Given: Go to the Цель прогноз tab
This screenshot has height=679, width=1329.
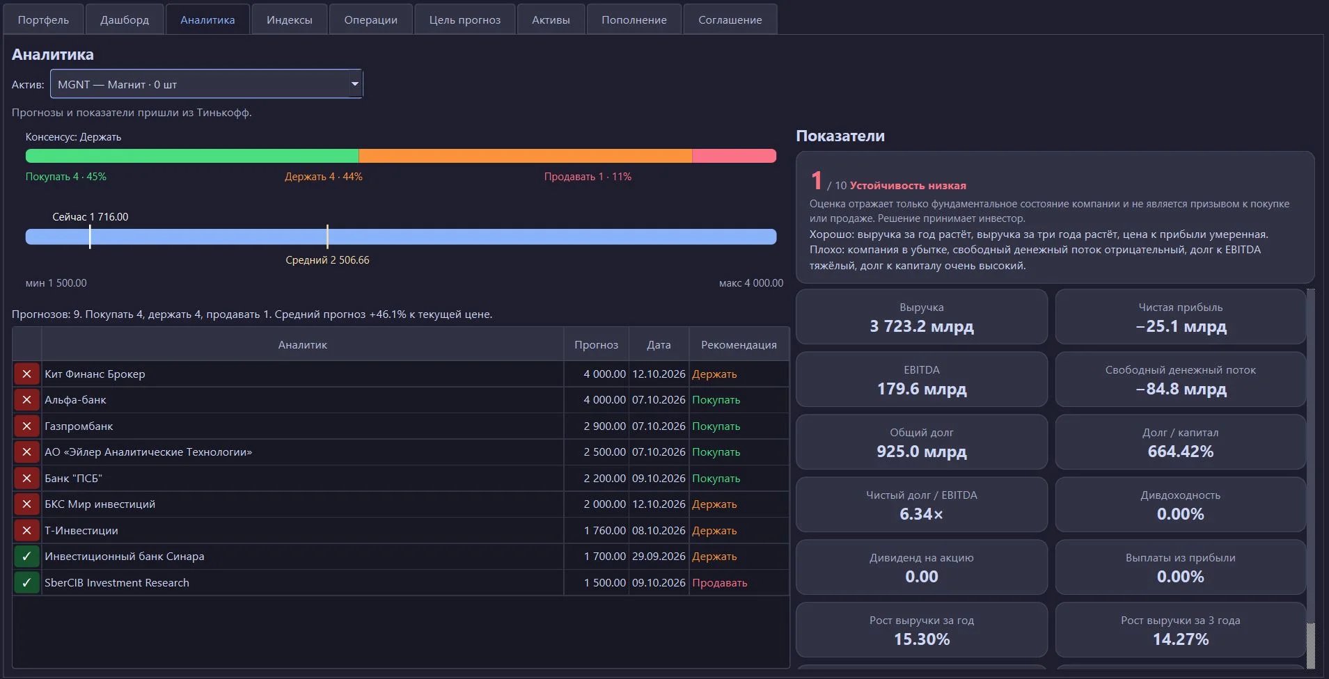Looking at the screenshot, I should pyautogui.click(x=465, y=19).
